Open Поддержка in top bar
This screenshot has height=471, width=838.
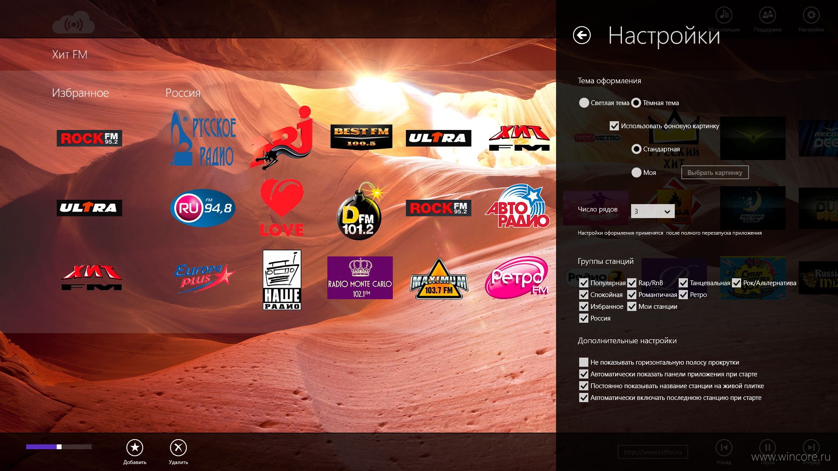tap(767, 20)
